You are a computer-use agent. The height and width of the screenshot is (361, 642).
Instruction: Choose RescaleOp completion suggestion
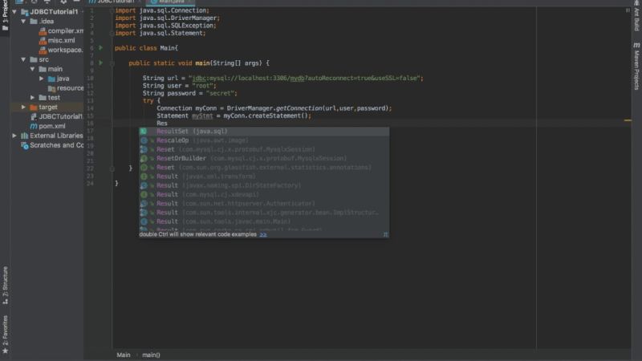pos(264,140)
